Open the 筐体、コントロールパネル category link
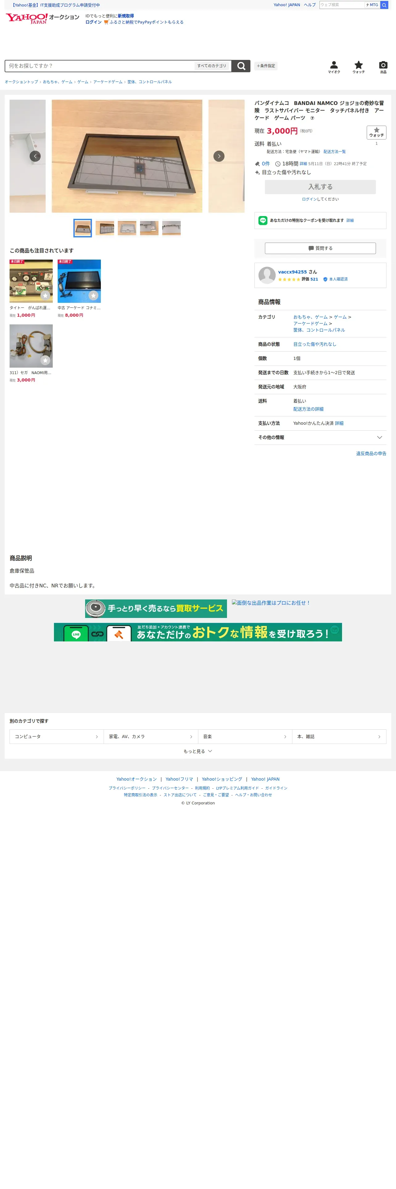The height and width of the screenshot is (1189, 396). point(319,331)
